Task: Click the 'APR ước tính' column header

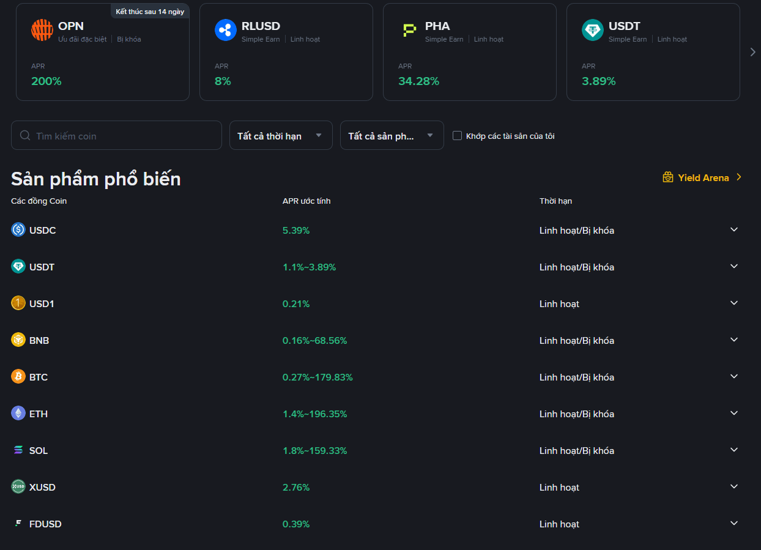Action: [x=306, y=201]
